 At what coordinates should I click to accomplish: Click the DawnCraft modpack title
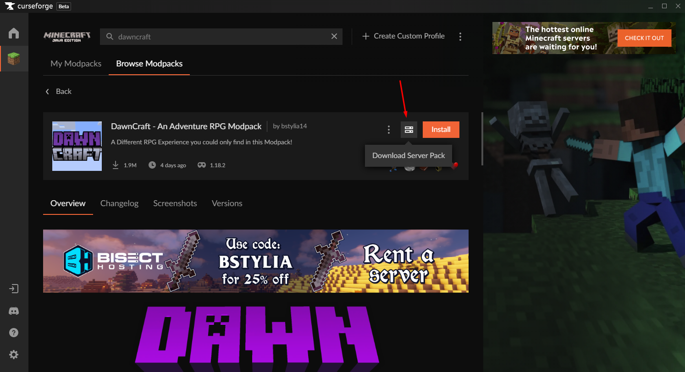pyautogui.click(x=186, y=126)
